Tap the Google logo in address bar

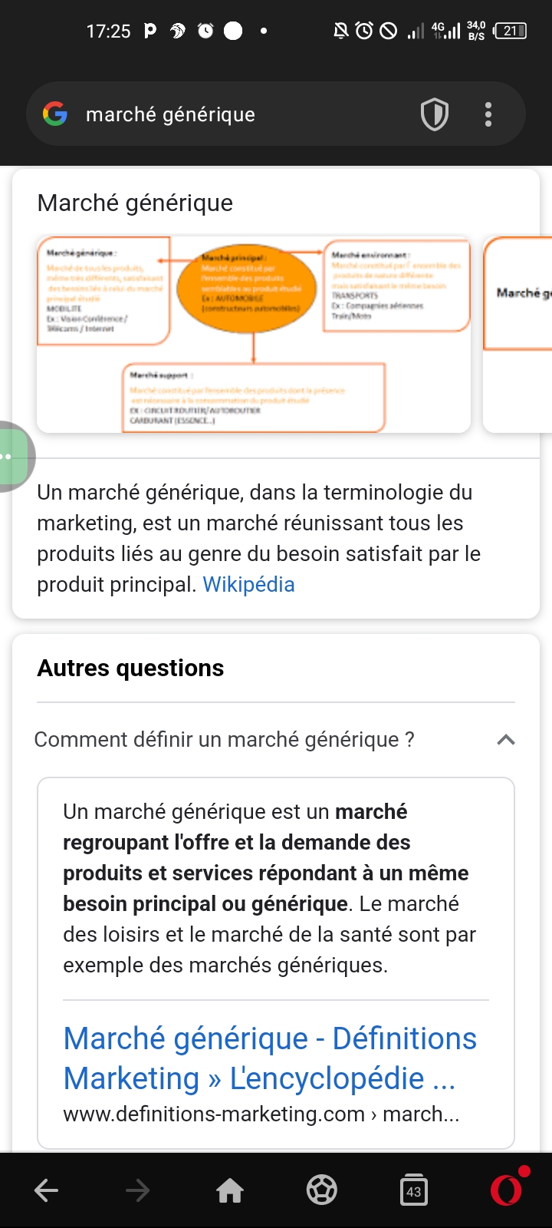point(55,114)
